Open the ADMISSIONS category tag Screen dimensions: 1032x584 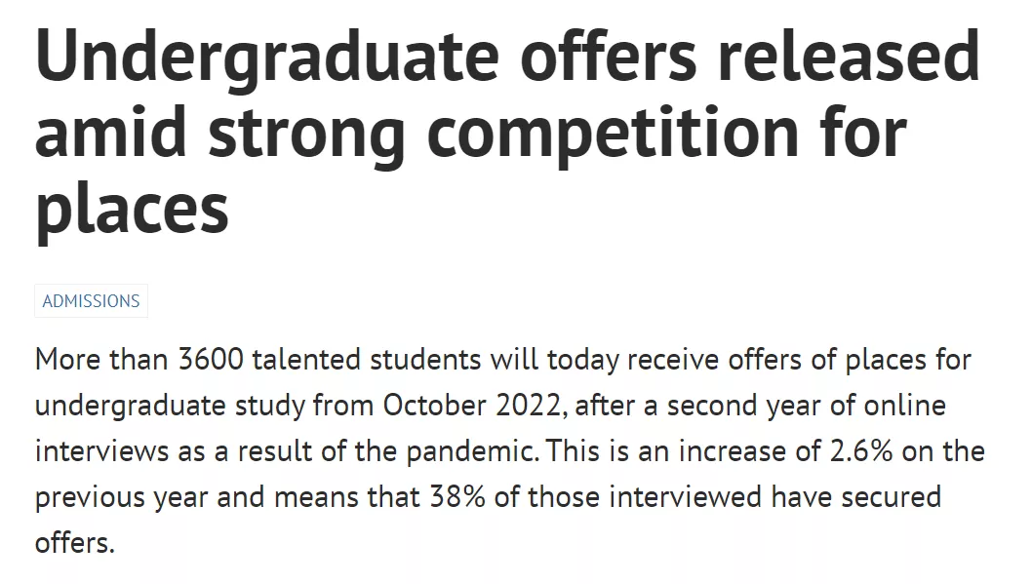pyautogui.click(x=91, y=301)
